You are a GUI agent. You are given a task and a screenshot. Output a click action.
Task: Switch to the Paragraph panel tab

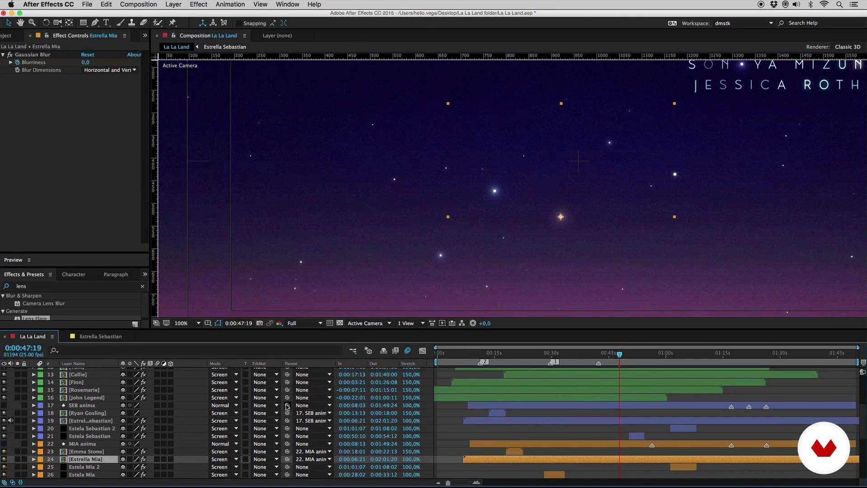(x=116, y=274)
